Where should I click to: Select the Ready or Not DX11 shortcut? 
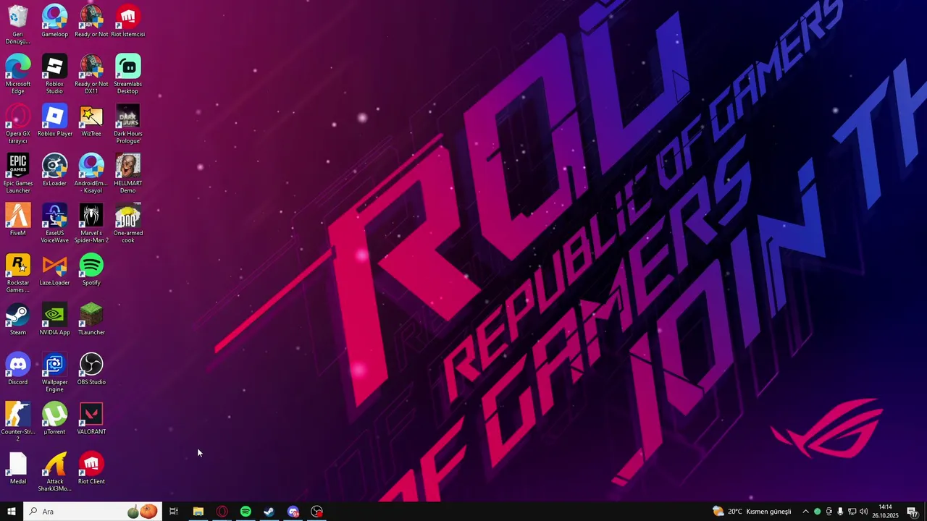click(x=91, y=74)
